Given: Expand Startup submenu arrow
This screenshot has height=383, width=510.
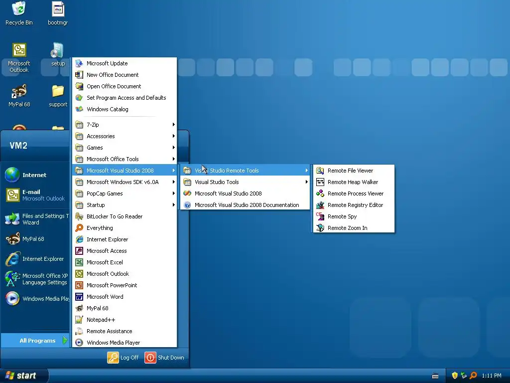Looking at the screenshot, I should point(174,205).
